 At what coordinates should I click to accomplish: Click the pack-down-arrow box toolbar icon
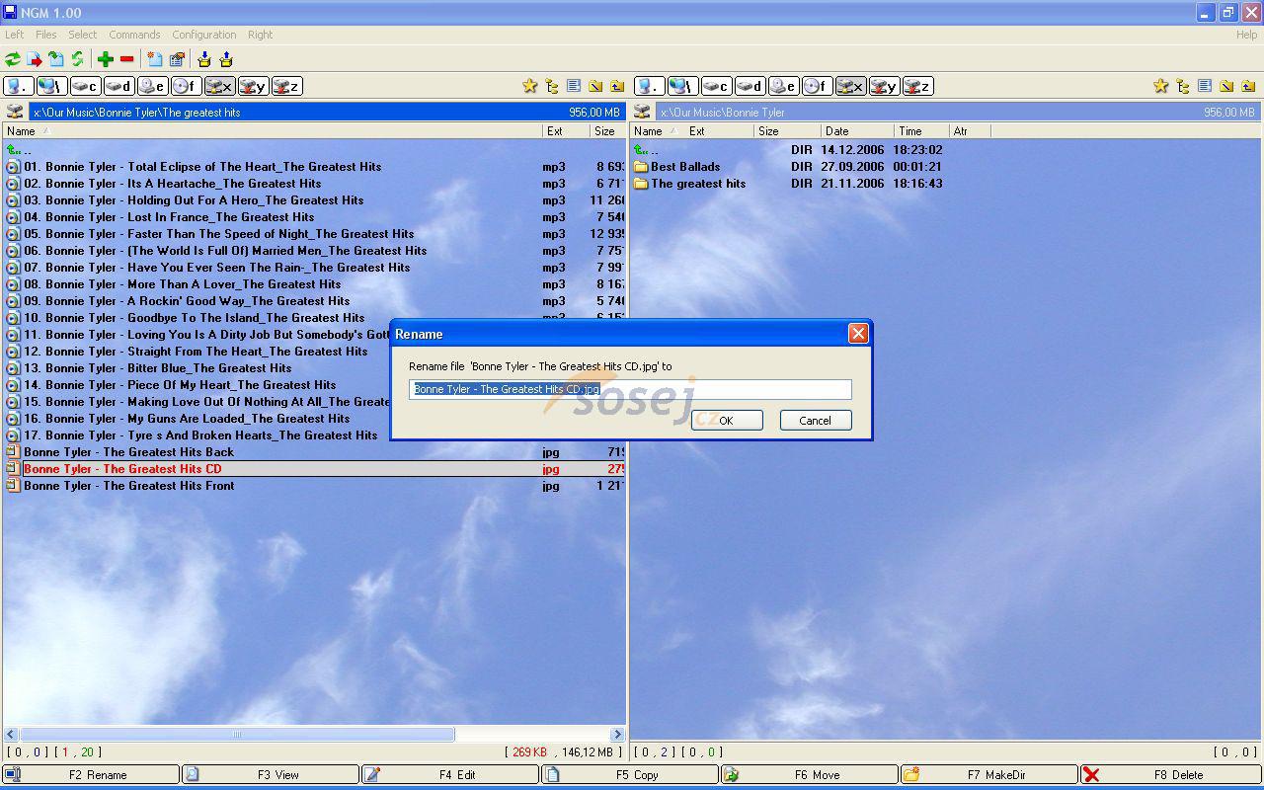click(x=204, y=59)
